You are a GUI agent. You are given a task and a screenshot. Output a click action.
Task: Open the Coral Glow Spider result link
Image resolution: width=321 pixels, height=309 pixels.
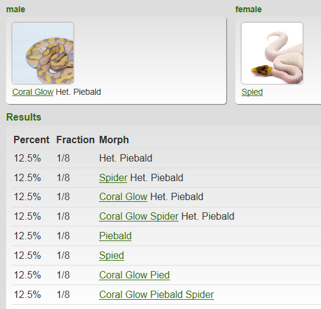click(x=139, y=216)
